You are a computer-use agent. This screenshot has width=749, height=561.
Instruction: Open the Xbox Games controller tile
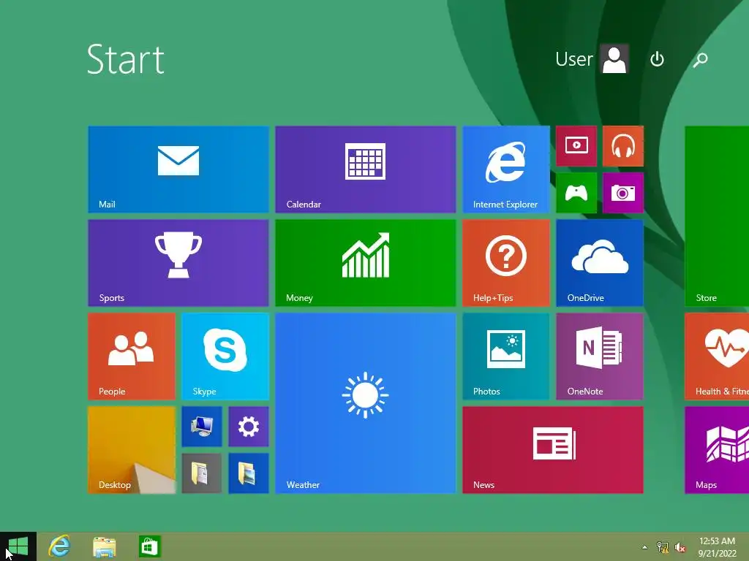click(576, 193)
